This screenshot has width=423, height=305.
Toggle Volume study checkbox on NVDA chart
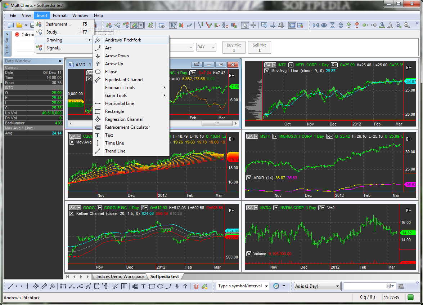pyautogui.click(x=249, y=254)
